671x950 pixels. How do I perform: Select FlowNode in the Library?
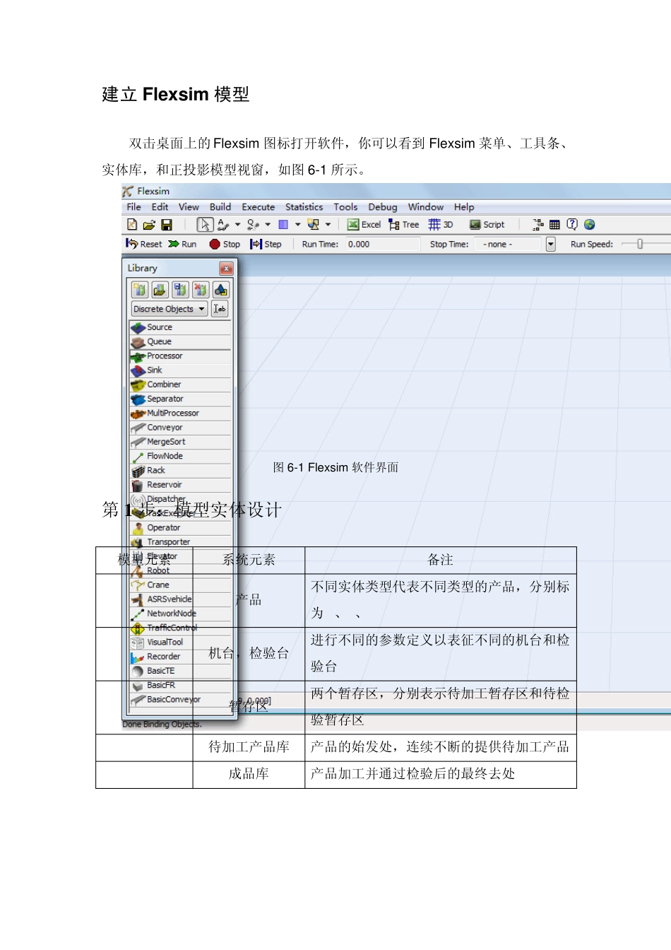pos(181,457)
